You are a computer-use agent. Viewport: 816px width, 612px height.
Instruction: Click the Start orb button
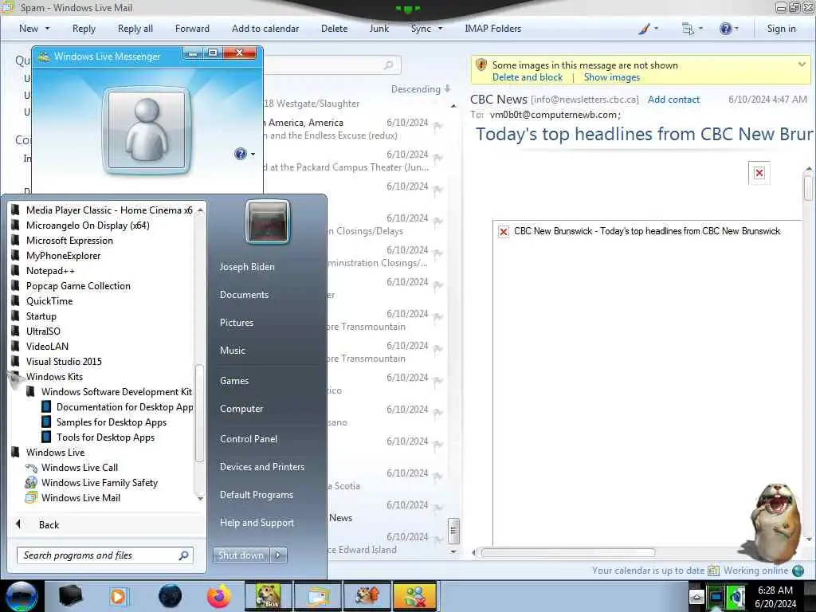pyautogui.click(x=22, y=596)
